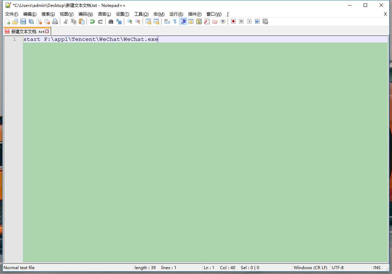Save the file with the floppy icon

pyautogui.click(x=23, y=21)
